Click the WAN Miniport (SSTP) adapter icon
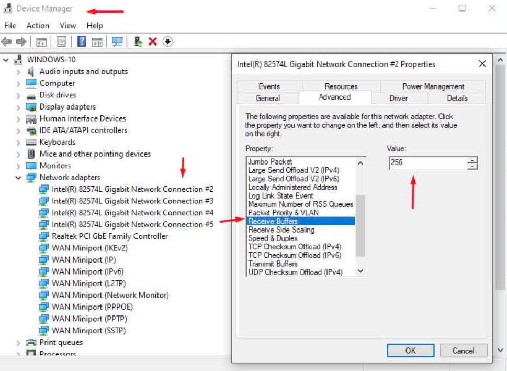507x371 pixels. 43,331
